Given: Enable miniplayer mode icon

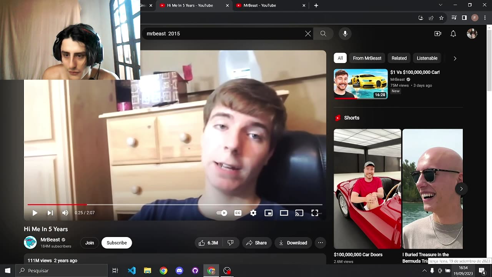Looking at the screenshot, I should click(269, 213).
